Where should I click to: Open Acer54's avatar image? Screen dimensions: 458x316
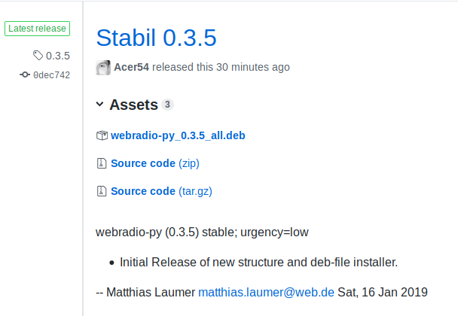[103, 68]
